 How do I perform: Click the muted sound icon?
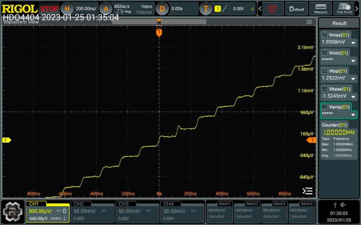click(343, 204)
